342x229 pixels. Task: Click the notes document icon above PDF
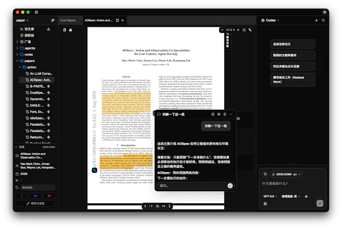pos(65,30)
